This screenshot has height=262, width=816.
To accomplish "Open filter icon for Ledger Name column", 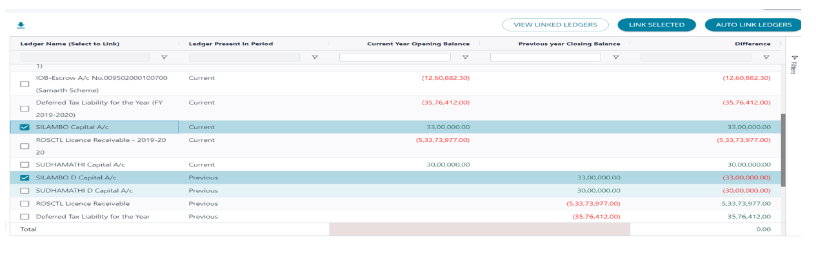I will (x=164, y=57).
